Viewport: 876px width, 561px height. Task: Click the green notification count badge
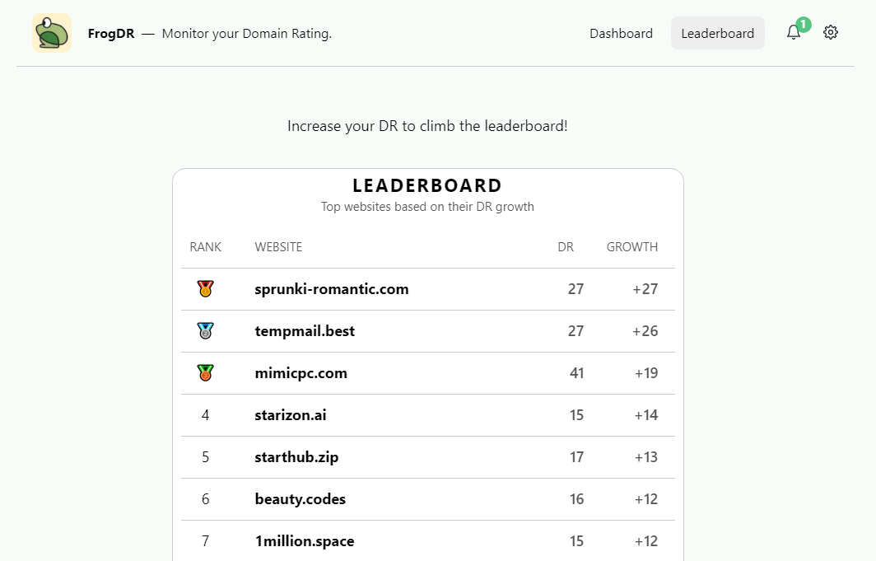804,25
